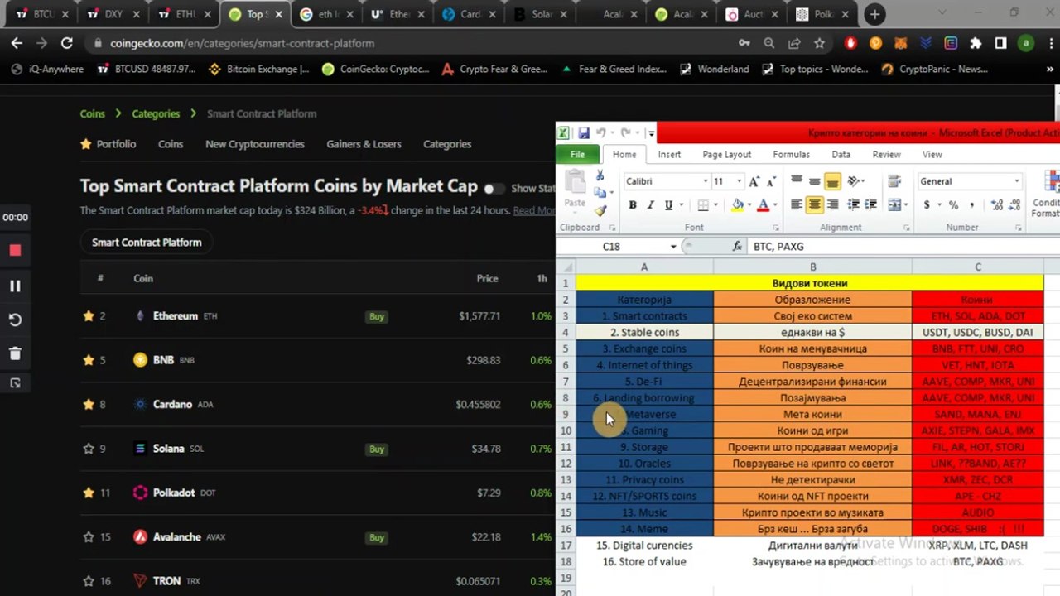Image resolution: width=1060 pixels, height=596 pixels.
Task: Click the share page icon in address bar
Action: tap(794, 43)
